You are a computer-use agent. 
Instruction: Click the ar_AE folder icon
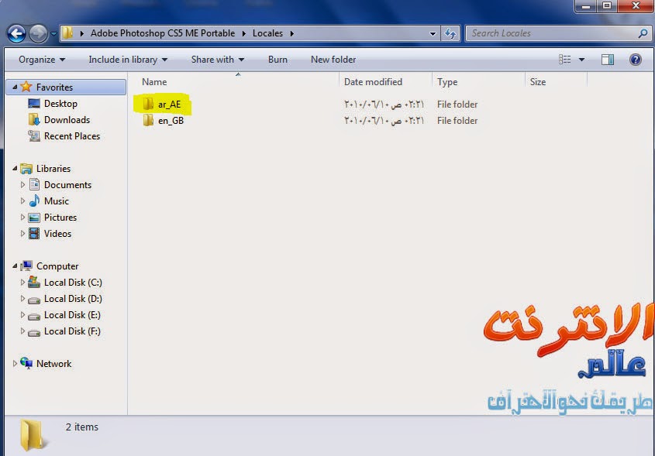(x=148, y=104)
